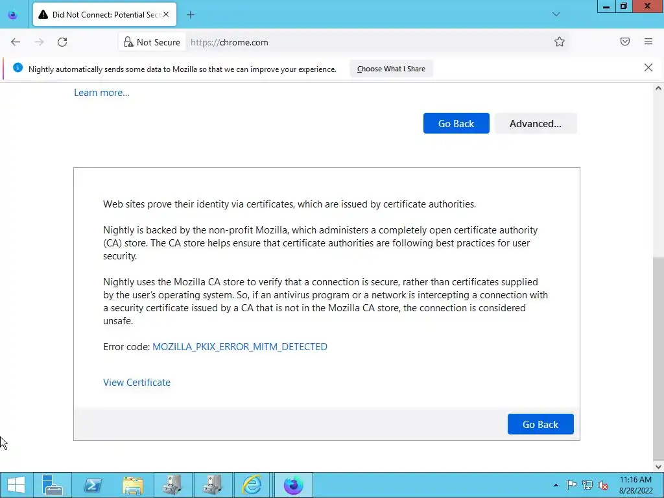Go back one page with the back arrow
664x498 pixels.
pyautogui.click(x=16, y=42)
